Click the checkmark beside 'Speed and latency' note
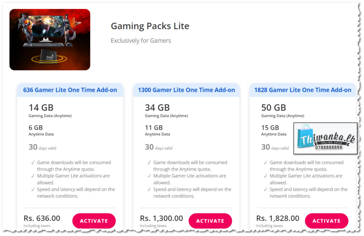Screen dimensions: 364x236 tap(32, 189)
